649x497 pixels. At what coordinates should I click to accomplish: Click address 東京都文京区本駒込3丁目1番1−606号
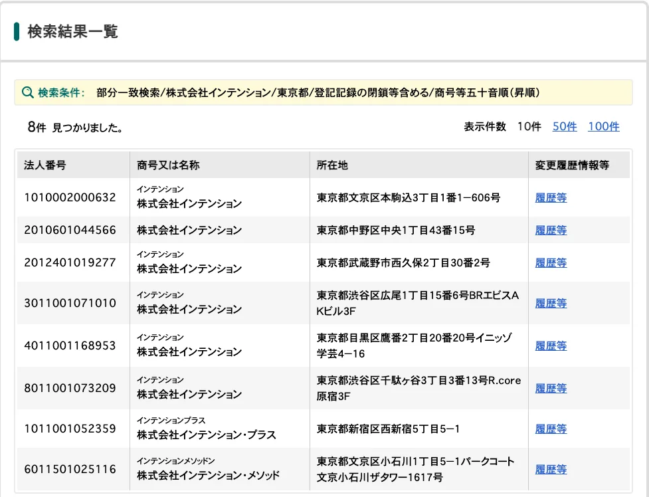click(408, 197)
